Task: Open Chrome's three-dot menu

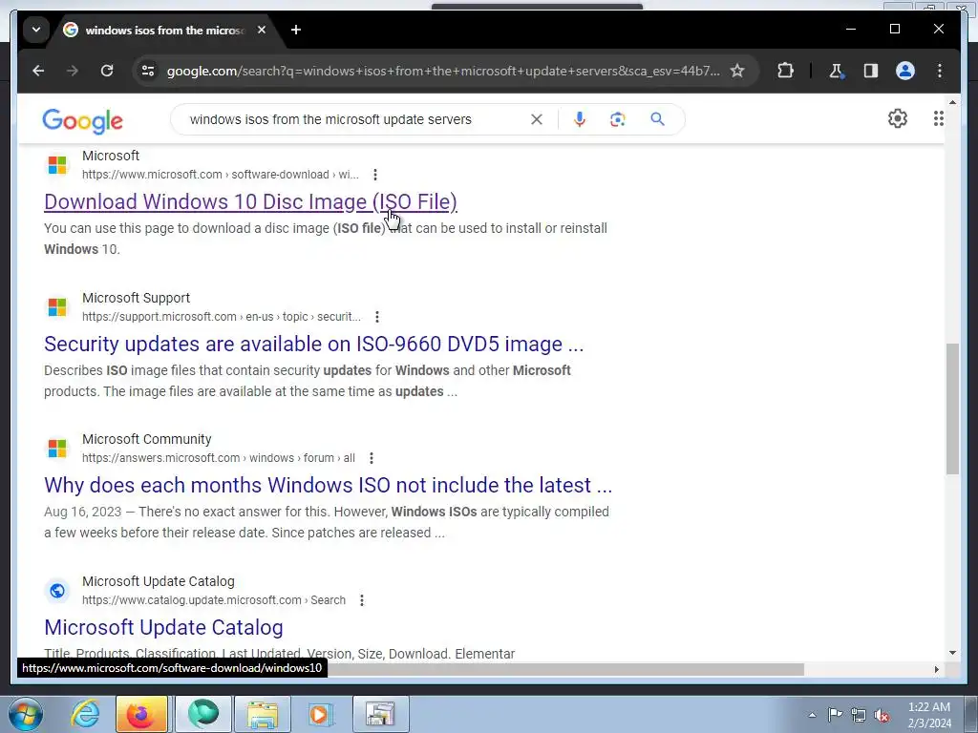Action: coord(940,71)
